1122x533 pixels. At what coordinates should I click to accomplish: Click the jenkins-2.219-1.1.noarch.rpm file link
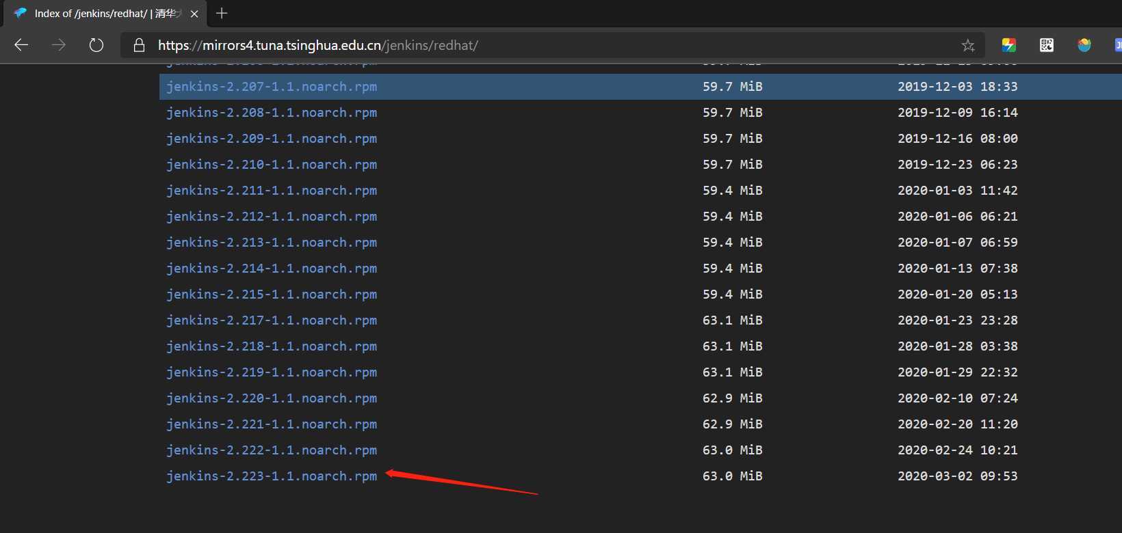(272, 372)
